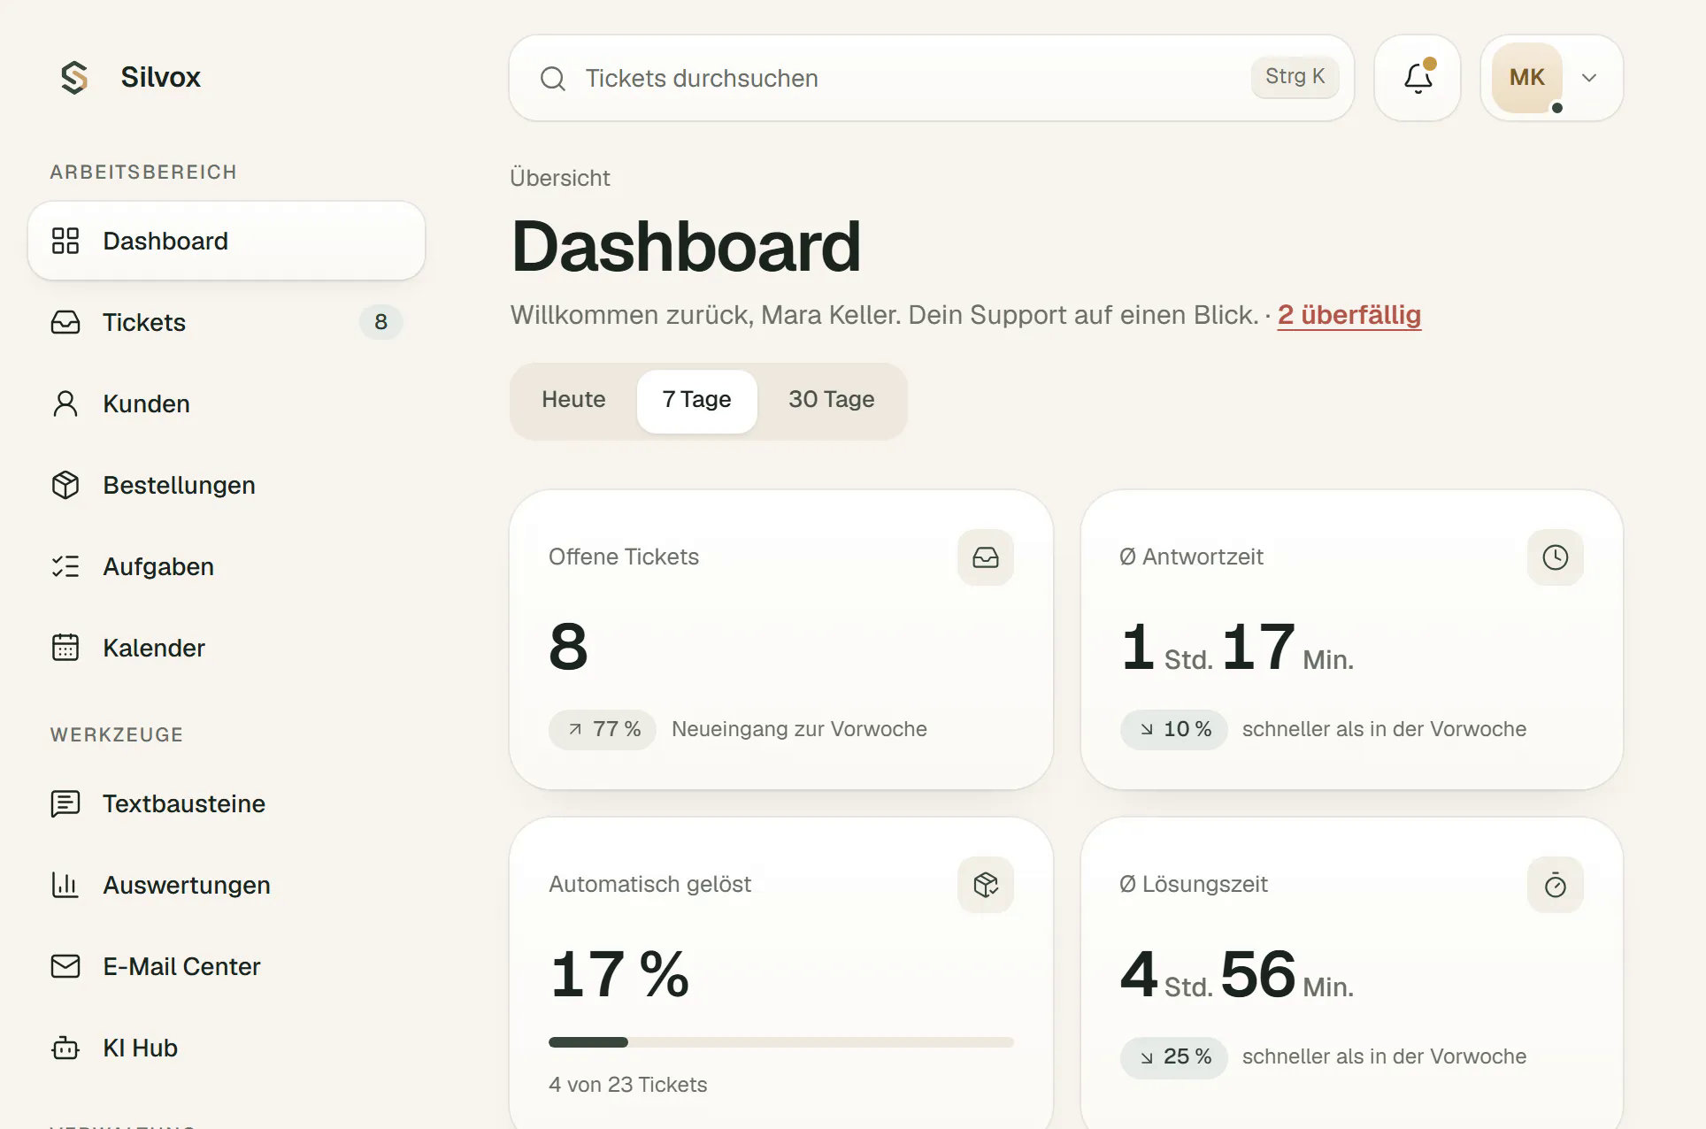
Task: Open notifications via the bell icon
Action: [x=1418, y=78]
